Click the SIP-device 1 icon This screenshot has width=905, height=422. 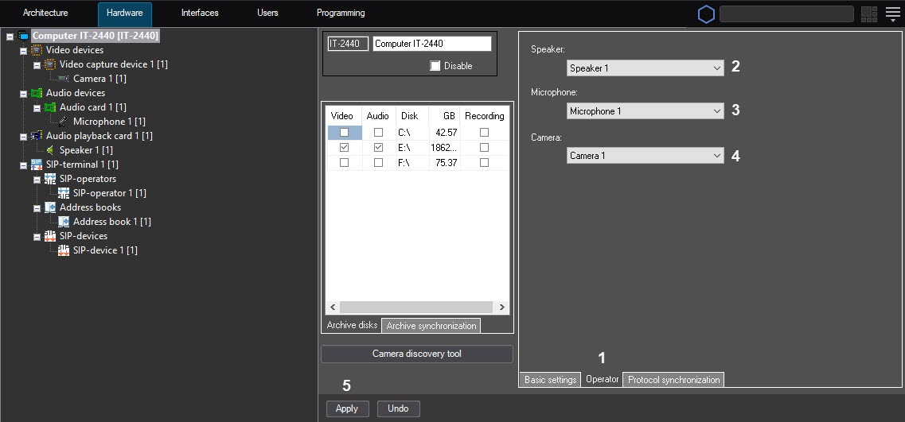64,250
